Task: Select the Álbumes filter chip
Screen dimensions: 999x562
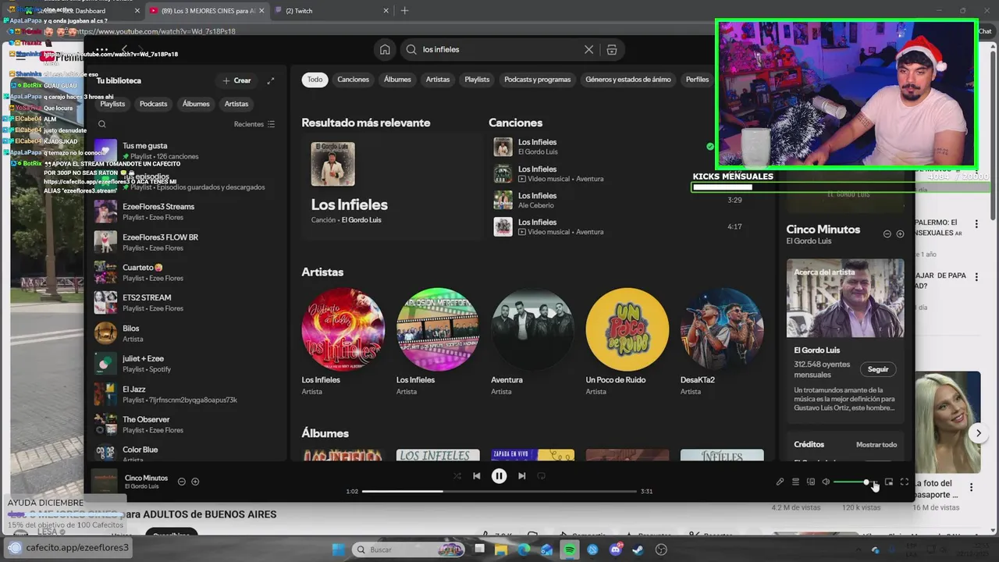Action: [x=397, y=80]
